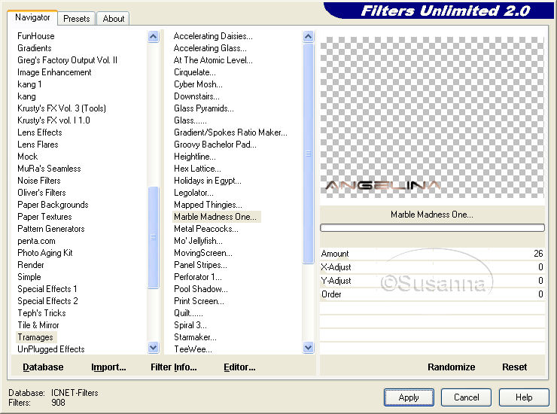557x414 pixels.
Task: Select Gradient/Spokes Ratio Maker... filter
Action: [x=230, y=132]
